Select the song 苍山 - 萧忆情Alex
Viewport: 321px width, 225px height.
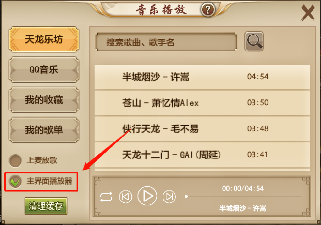[x=202, y=103]
